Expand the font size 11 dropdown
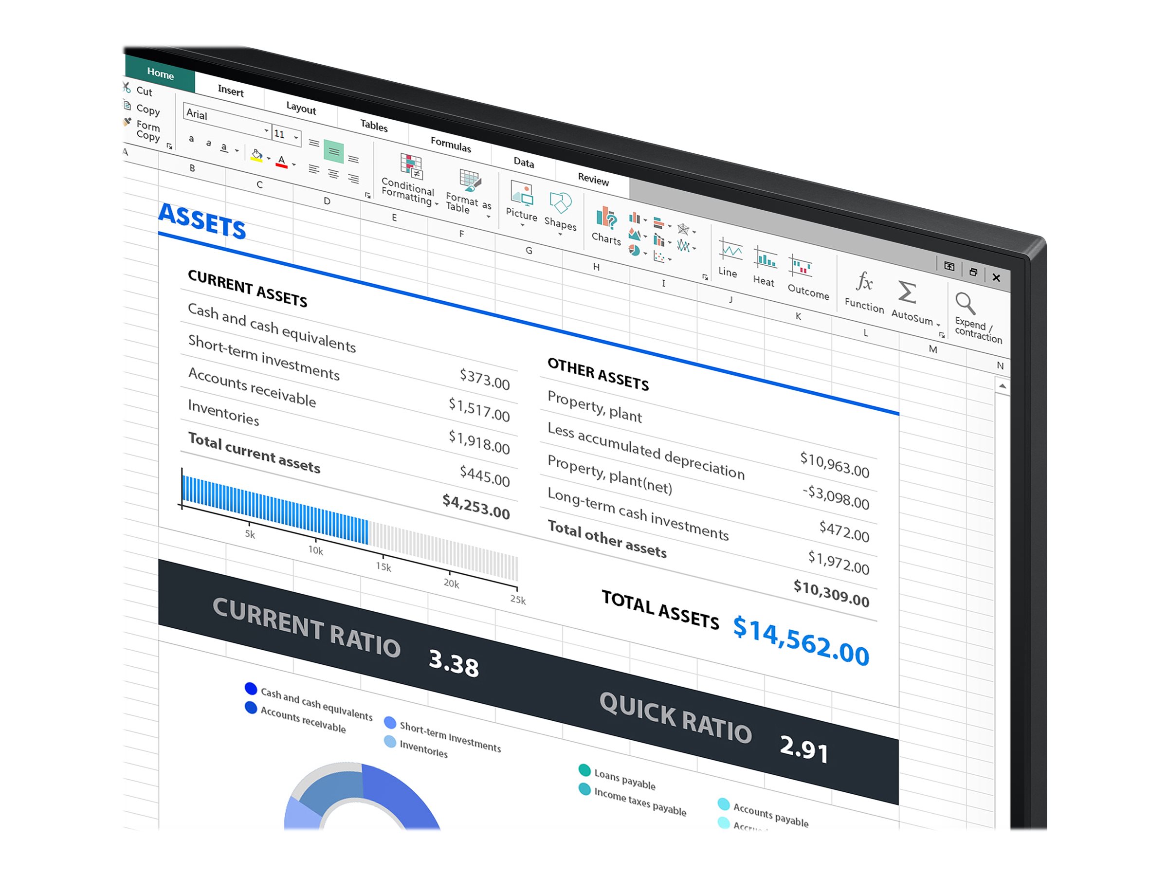Image resolution: width=1168 pixels, height=876 pixels. click(296, 138)
